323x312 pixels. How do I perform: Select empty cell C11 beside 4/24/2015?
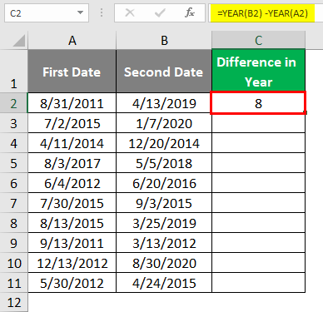(258, 283)
